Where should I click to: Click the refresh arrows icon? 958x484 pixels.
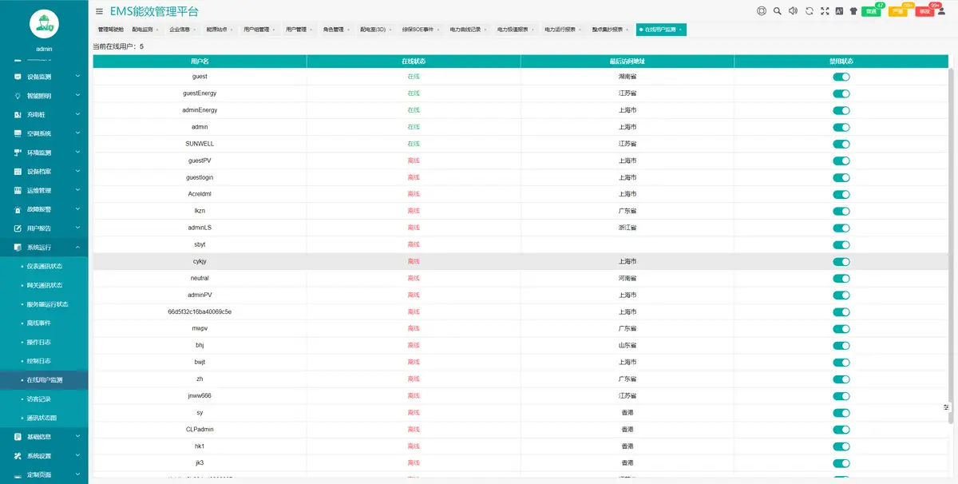coord(809,11)
